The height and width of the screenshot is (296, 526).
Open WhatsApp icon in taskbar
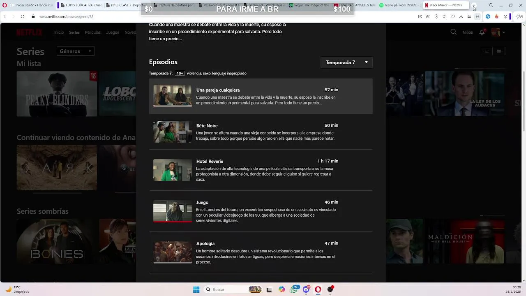294,289
